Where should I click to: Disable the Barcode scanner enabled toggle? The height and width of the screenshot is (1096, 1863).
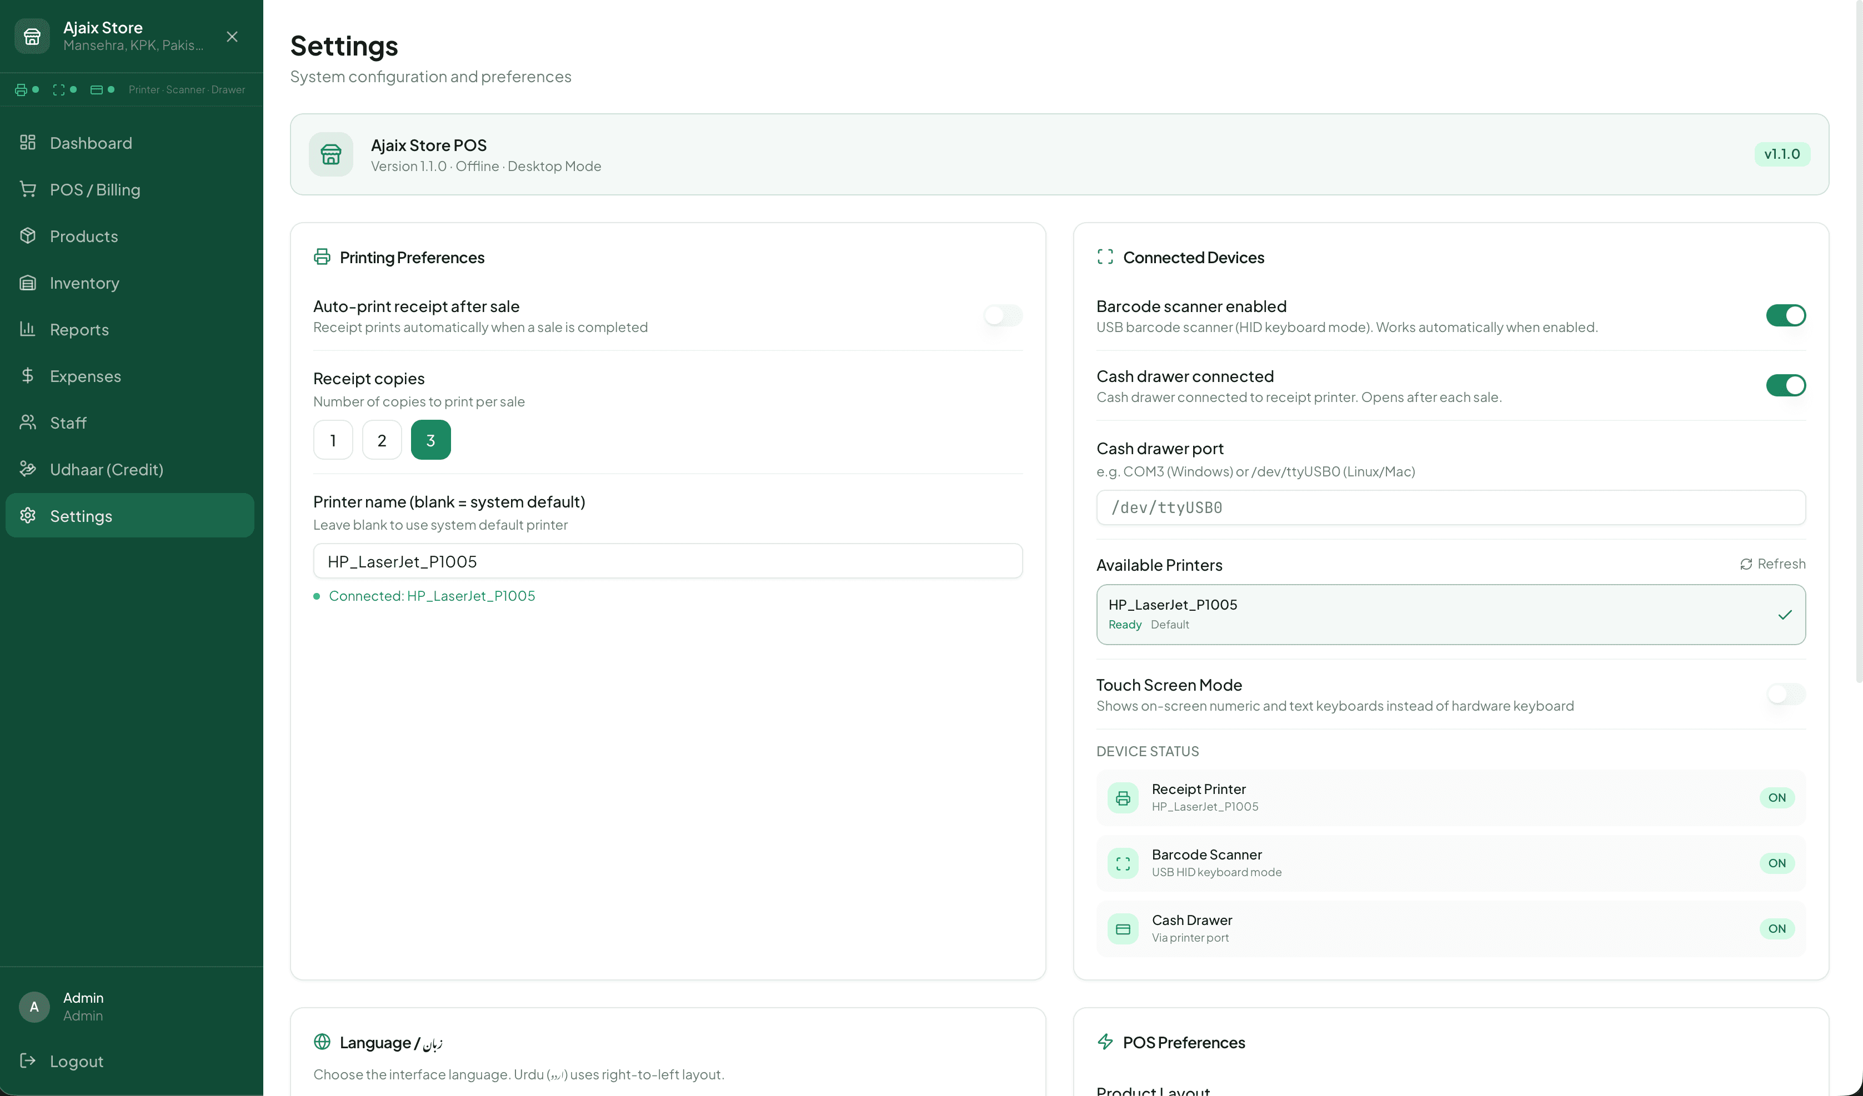point(1785,315)
